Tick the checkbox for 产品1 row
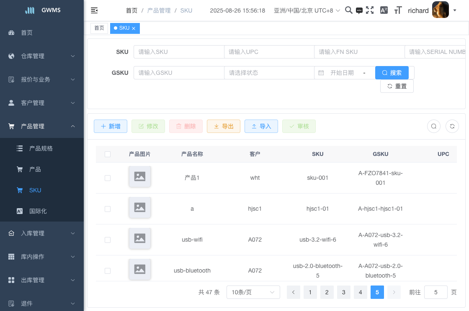This screenshot has width=469, height=311. 108,178
